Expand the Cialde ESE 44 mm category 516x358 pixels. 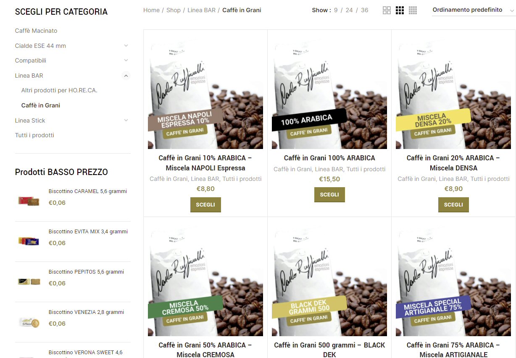126,46
